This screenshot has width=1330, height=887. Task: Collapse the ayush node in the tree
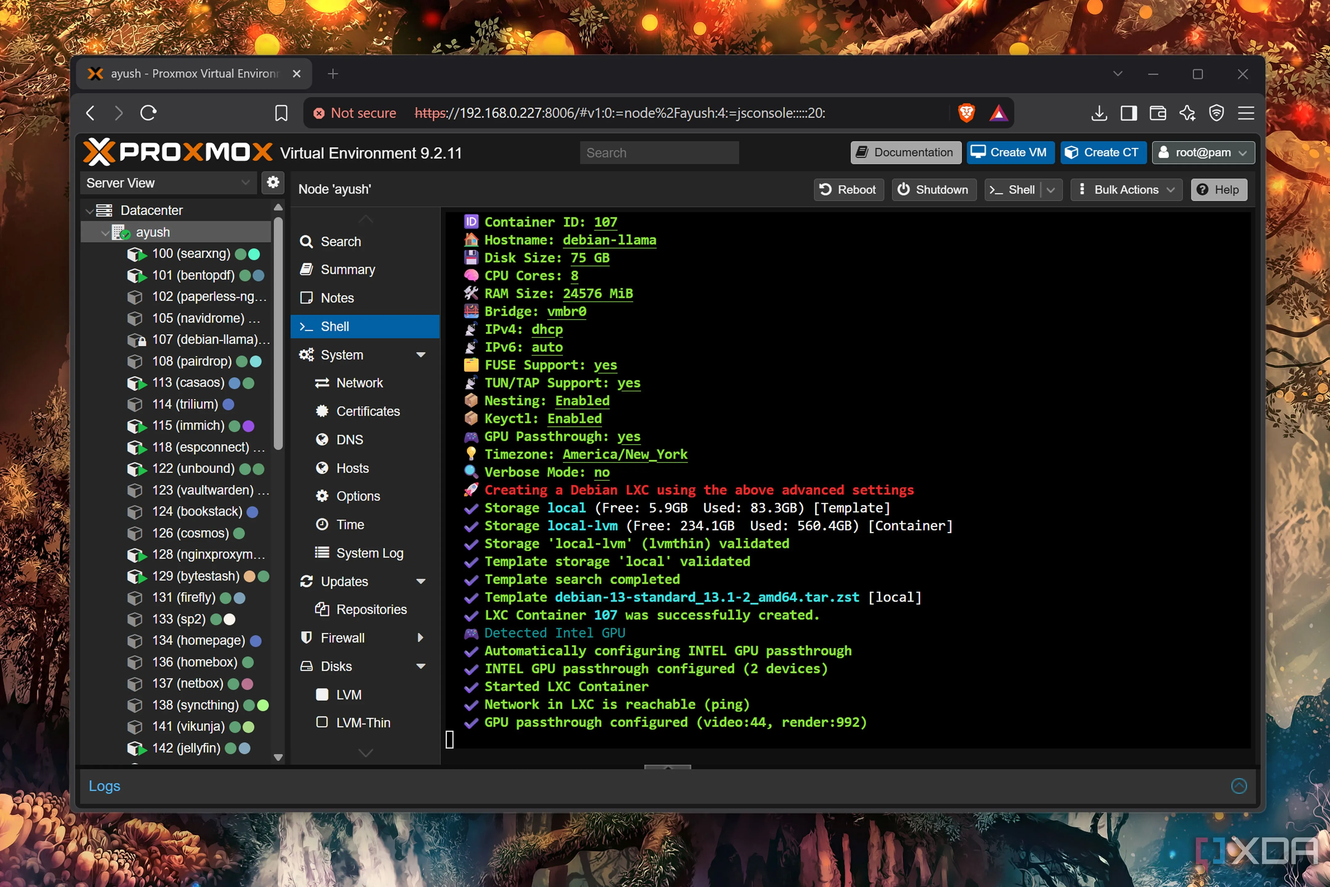[105, 233]
